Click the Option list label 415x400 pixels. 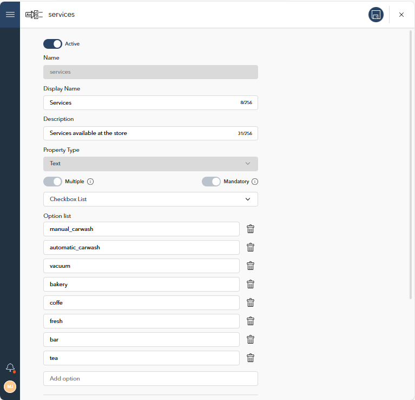[x=57, y=216]
